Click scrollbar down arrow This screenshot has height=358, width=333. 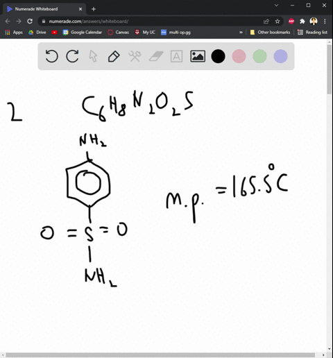tap(330, 349)
